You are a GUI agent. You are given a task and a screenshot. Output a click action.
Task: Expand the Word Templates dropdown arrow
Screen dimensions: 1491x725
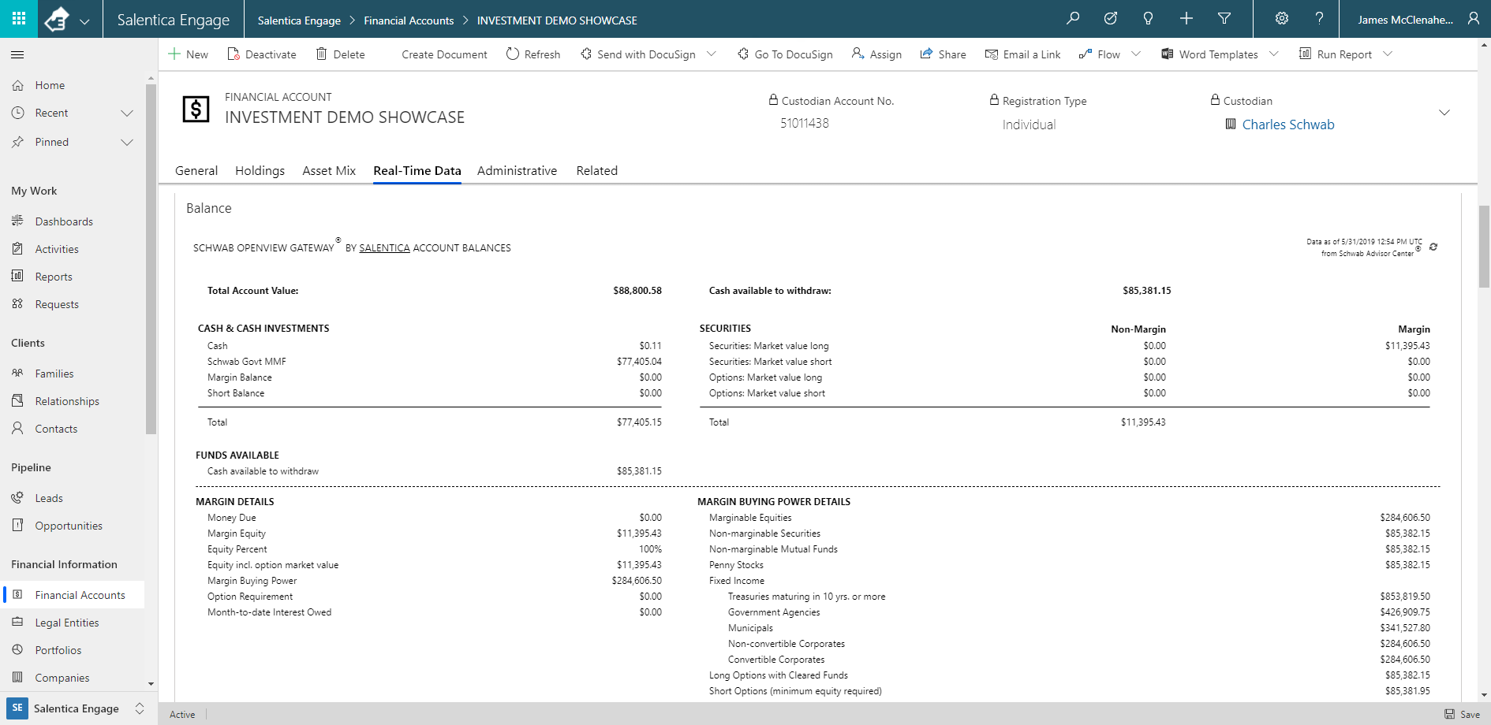(1273, 54)
